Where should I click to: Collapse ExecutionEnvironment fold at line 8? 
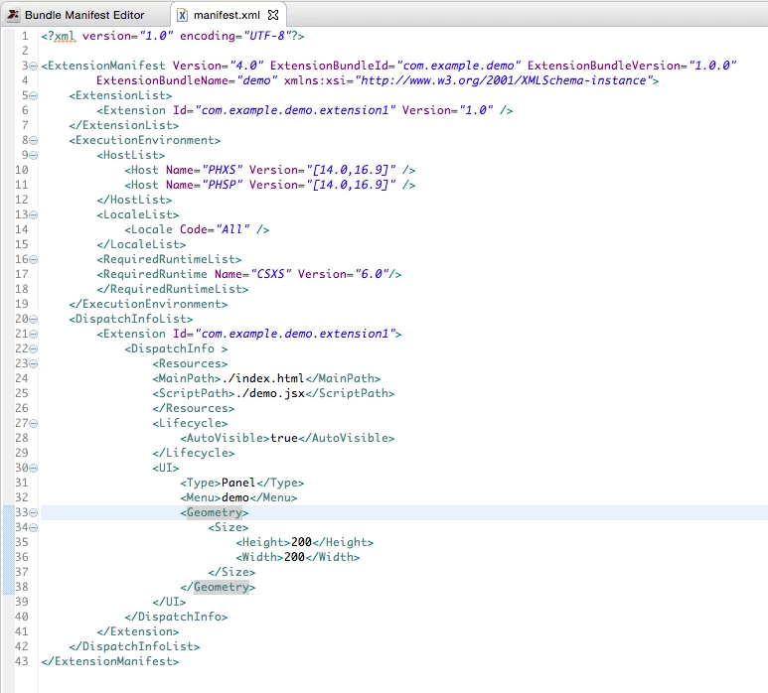tap(34, 140)
